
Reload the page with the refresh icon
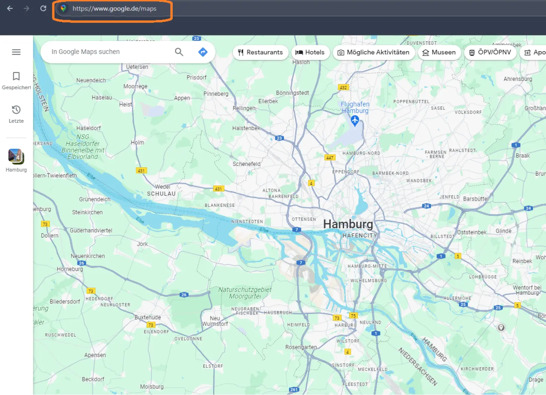coord(43,9)
